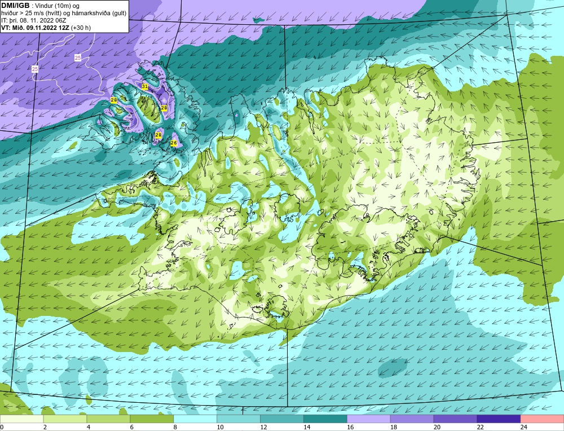Click the legend scale value 14
The width and height of the screenshot is (564, 431).
click(307, 428)
